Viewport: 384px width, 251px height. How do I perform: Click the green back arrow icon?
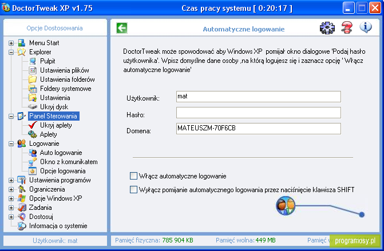122,28
